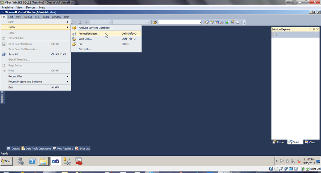This screenshot has height=173, width=321.
Task: Open Windows Explorer from the taskbar
Action: coord(44,161)
